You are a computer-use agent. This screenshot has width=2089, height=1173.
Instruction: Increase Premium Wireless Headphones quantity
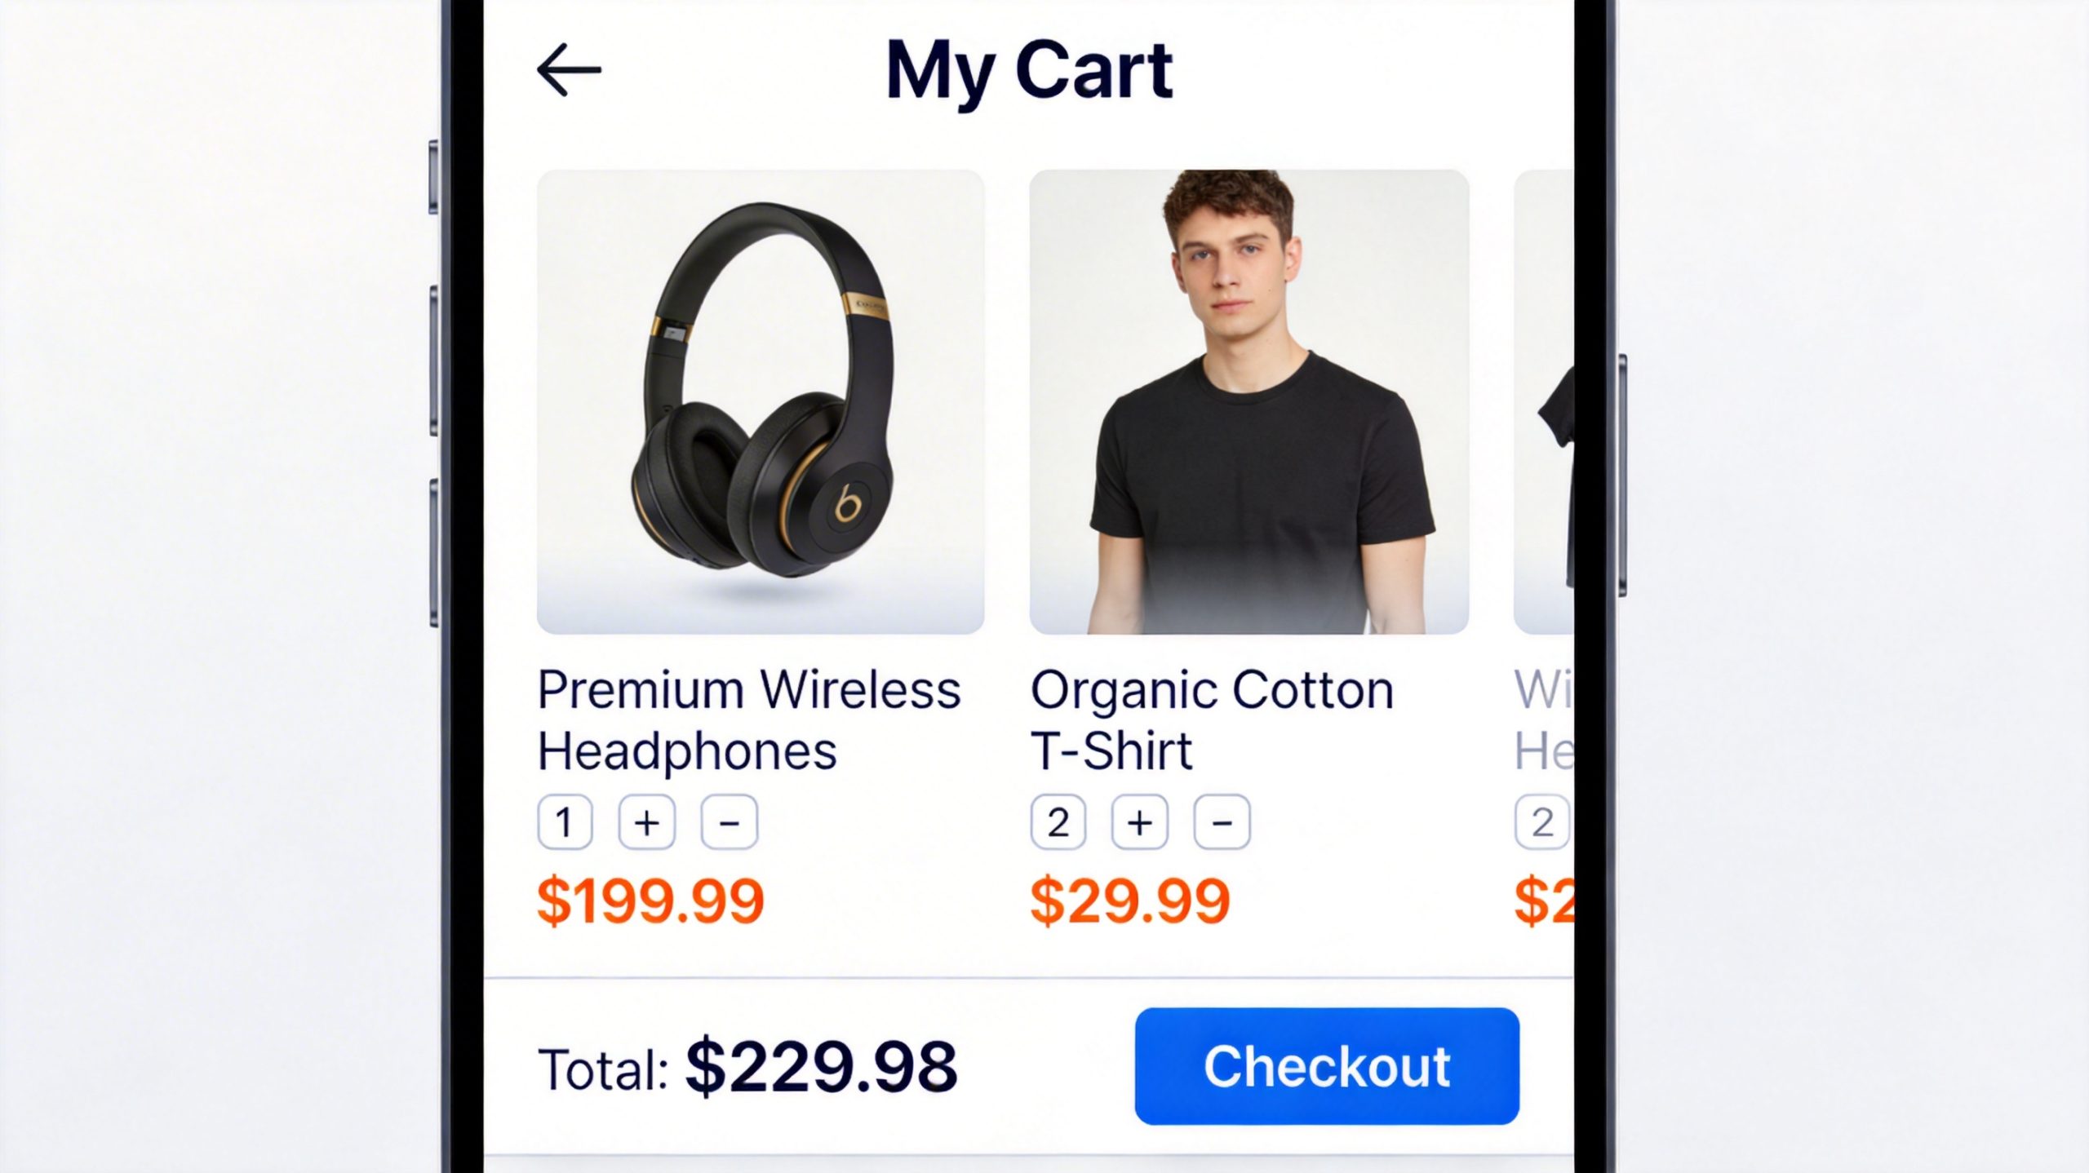(646, 822)
